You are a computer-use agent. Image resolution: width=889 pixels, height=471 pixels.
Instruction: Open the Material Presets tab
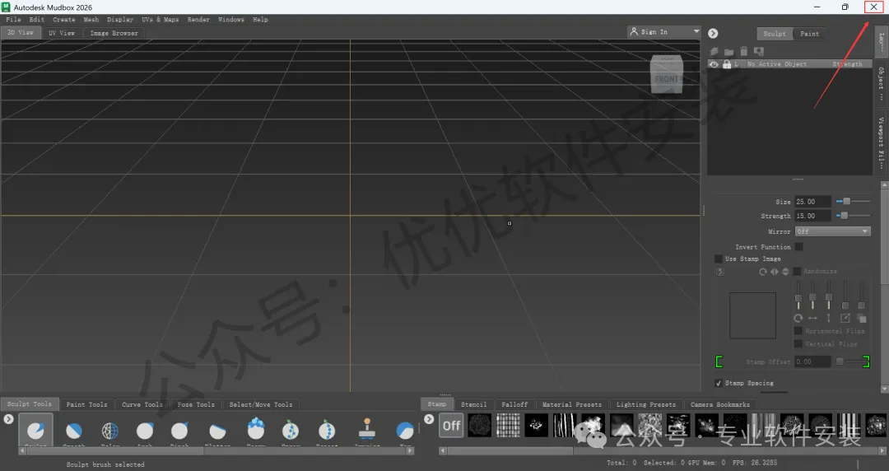point(571,404)
